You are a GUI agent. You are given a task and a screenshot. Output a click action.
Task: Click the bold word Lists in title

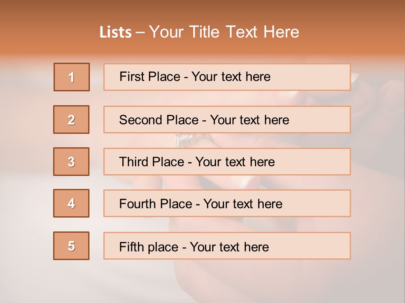[x=116, y=32]
